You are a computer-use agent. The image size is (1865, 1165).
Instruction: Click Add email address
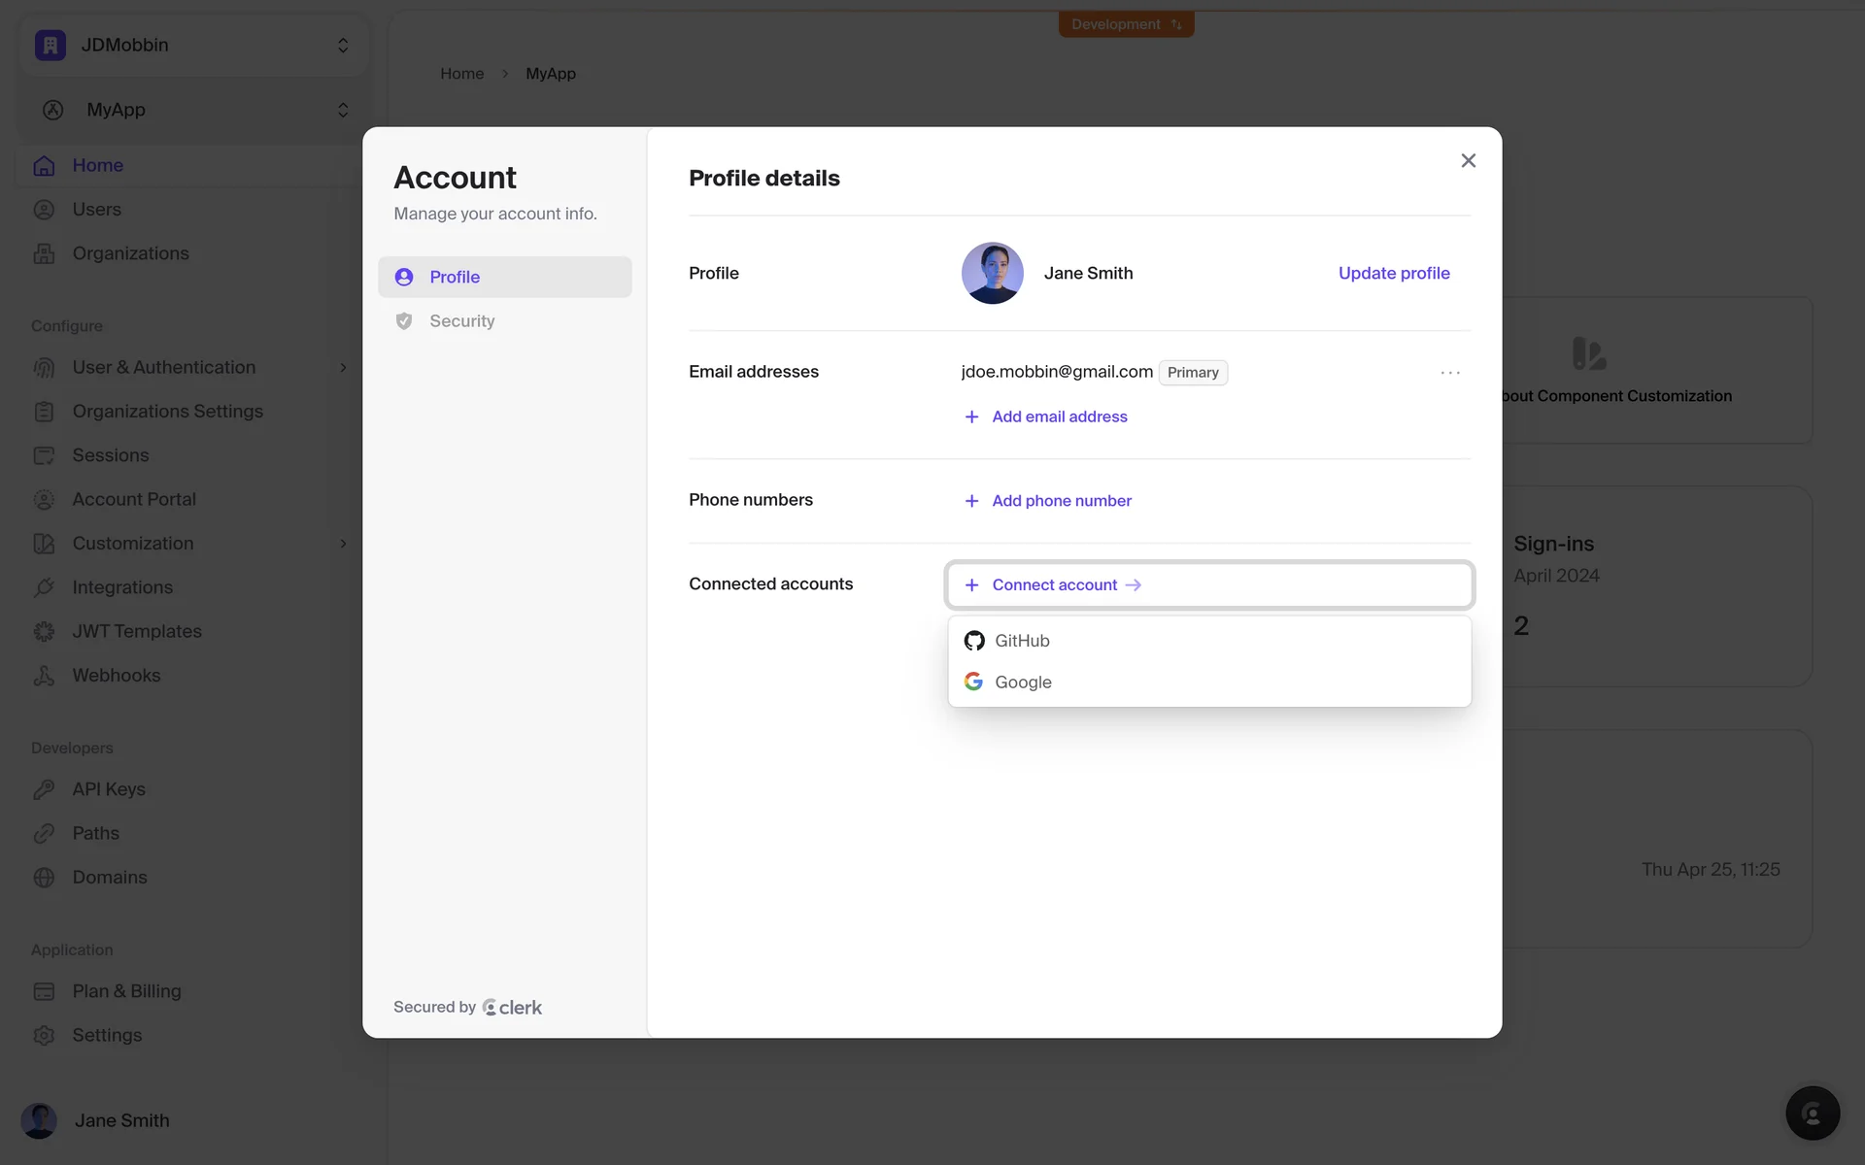1058,416
